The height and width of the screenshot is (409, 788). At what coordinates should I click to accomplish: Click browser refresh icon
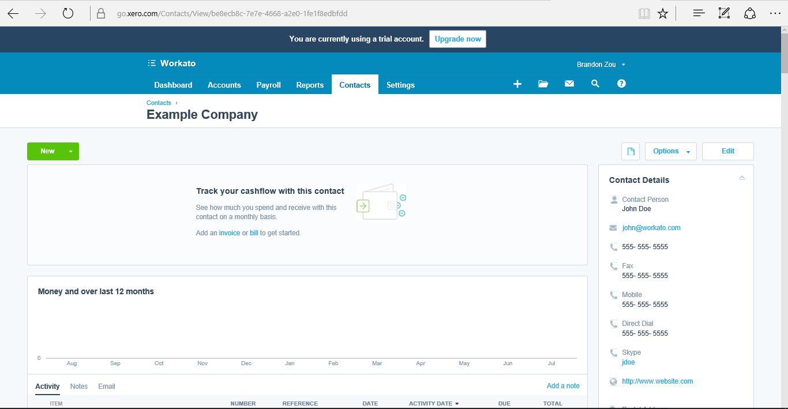[x=68, y=13]
